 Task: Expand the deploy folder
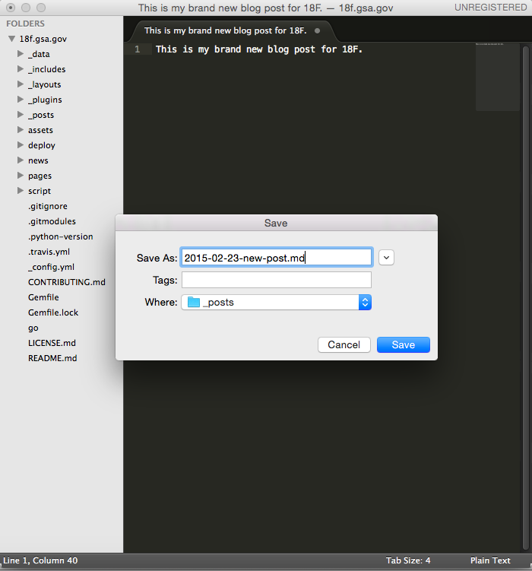tap(21, 145)
